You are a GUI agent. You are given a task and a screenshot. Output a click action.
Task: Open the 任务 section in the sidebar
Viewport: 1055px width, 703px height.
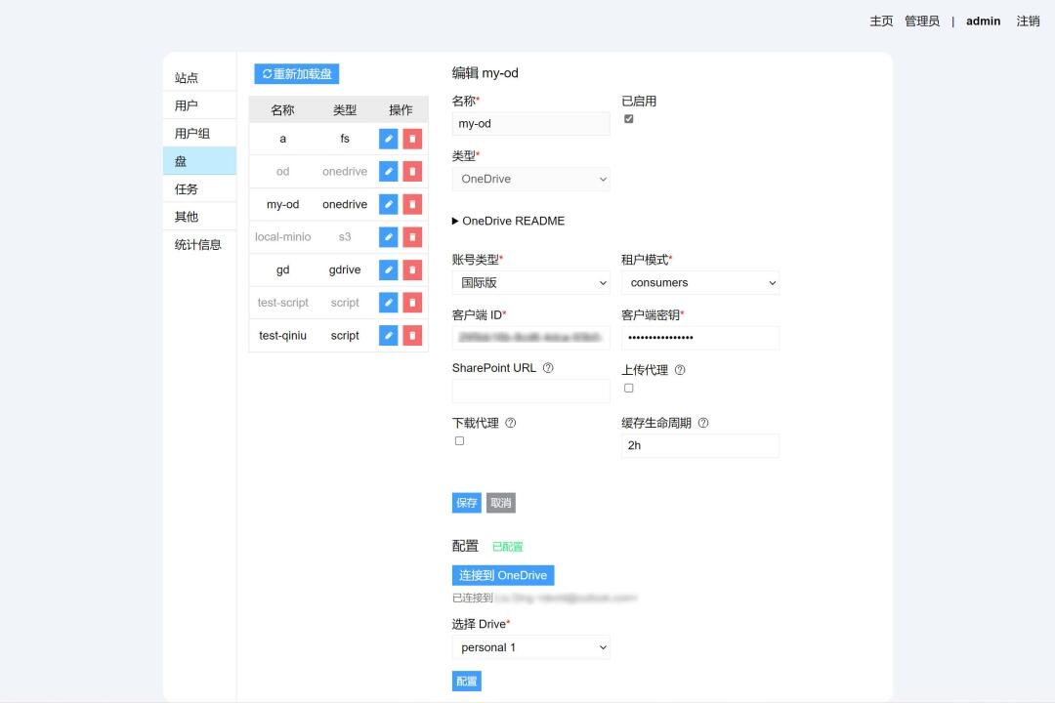(x=186, y=188)
